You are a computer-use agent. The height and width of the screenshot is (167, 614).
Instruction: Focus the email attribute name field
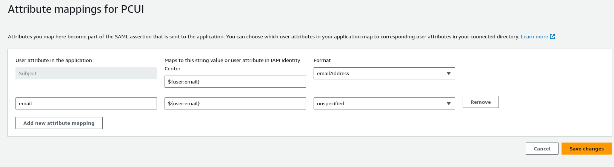tap(86, 103)
